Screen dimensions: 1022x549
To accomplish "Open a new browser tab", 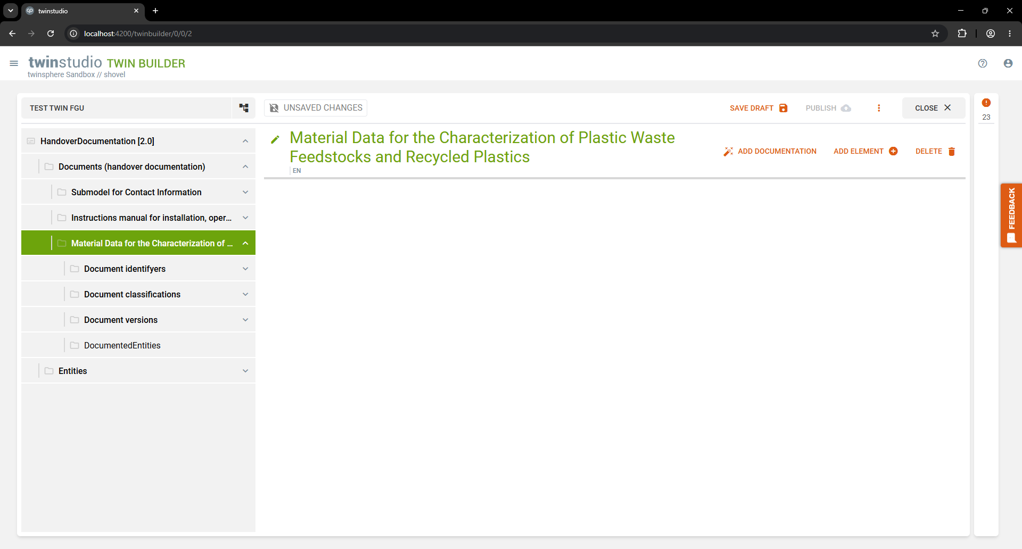I will coord(155,11).
